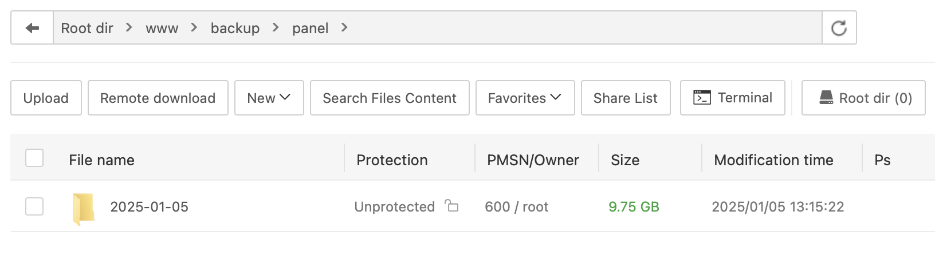Click the refresh directory icon
The image size is (935, 263).
pyautogui.click(x=839, y=28)
